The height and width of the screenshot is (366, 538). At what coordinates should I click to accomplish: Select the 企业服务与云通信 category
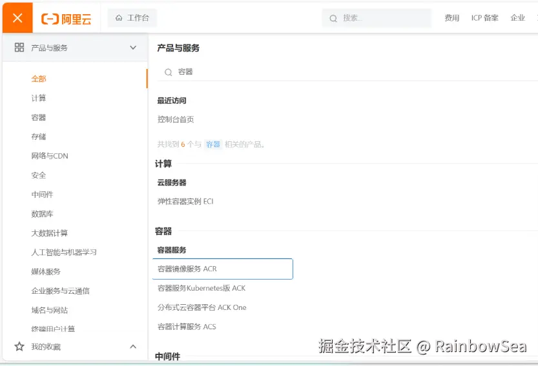click(x=61, y=291)
